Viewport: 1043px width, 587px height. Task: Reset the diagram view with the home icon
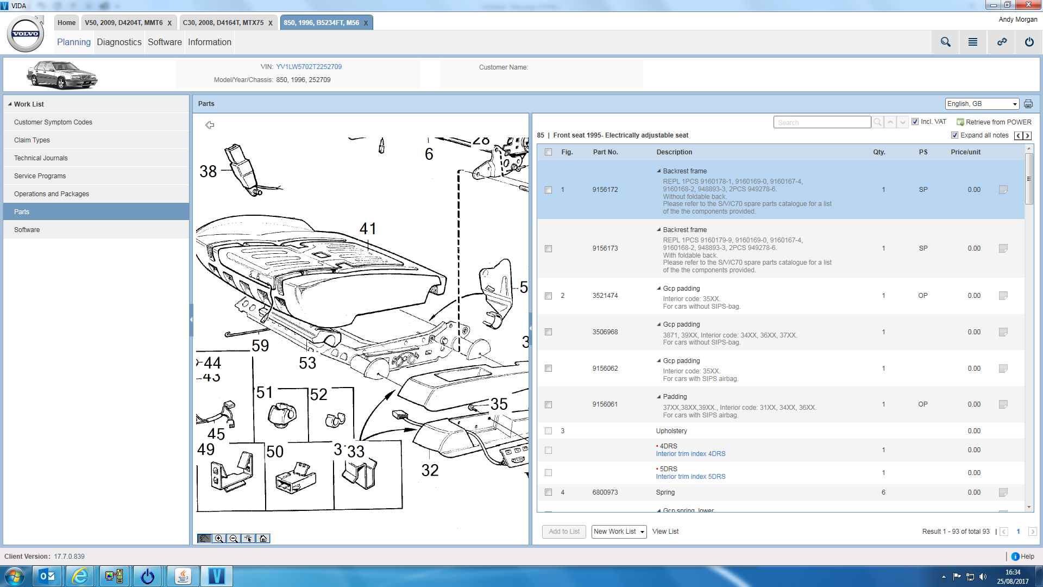pos(263,539)
